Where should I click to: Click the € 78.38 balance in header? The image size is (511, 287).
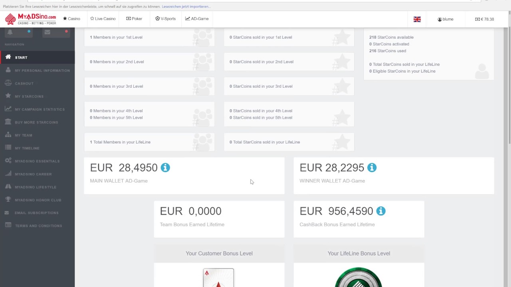point(485,19)
